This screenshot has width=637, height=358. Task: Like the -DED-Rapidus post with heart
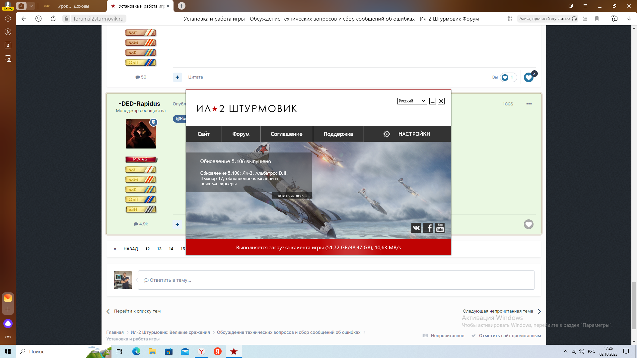click(x=529, y=224)
